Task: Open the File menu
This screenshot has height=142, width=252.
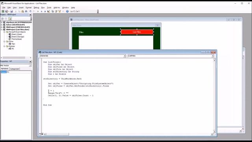Action: pos(4,7)
